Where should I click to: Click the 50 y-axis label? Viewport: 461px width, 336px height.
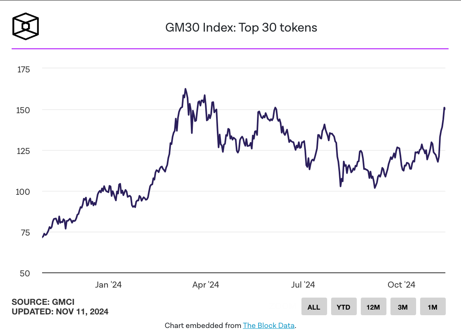(25, 274)
